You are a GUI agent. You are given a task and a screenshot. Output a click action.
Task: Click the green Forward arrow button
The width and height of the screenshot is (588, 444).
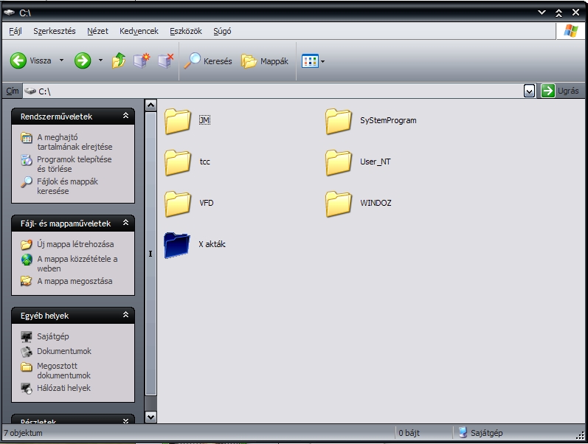[83, 60]
